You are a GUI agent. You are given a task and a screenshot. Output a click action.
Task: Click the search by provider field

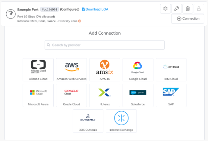(104, 45)
